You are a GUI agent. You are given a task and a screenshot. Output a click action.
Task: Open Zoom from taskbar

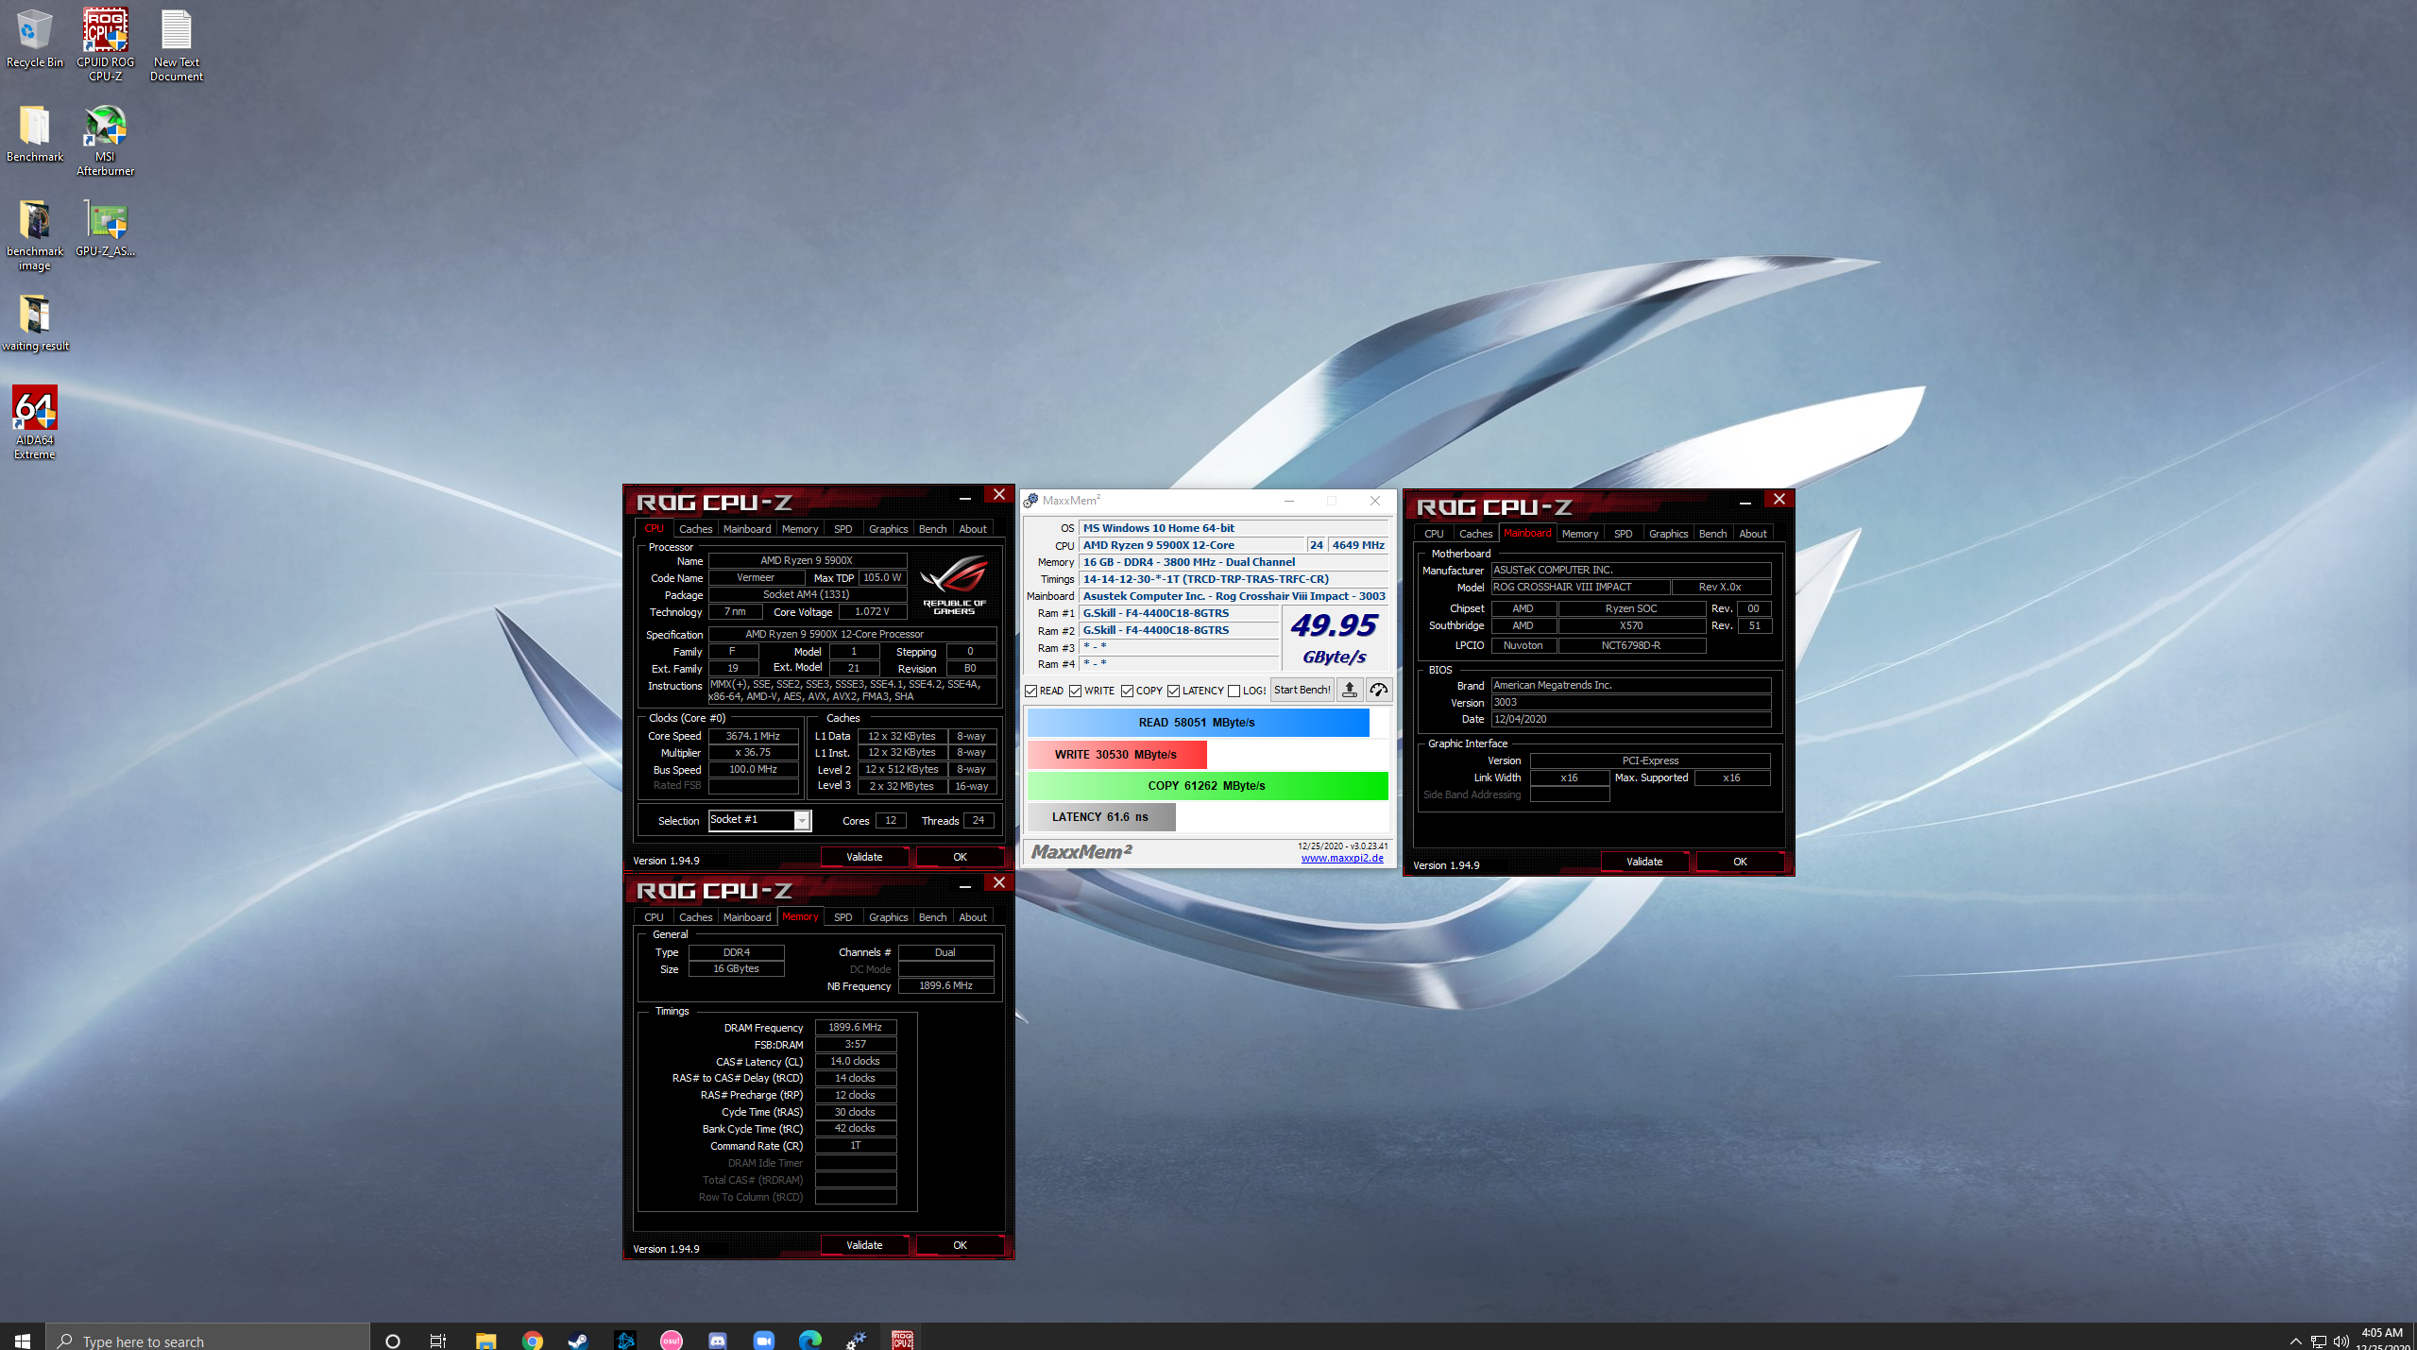[763, 1340]
